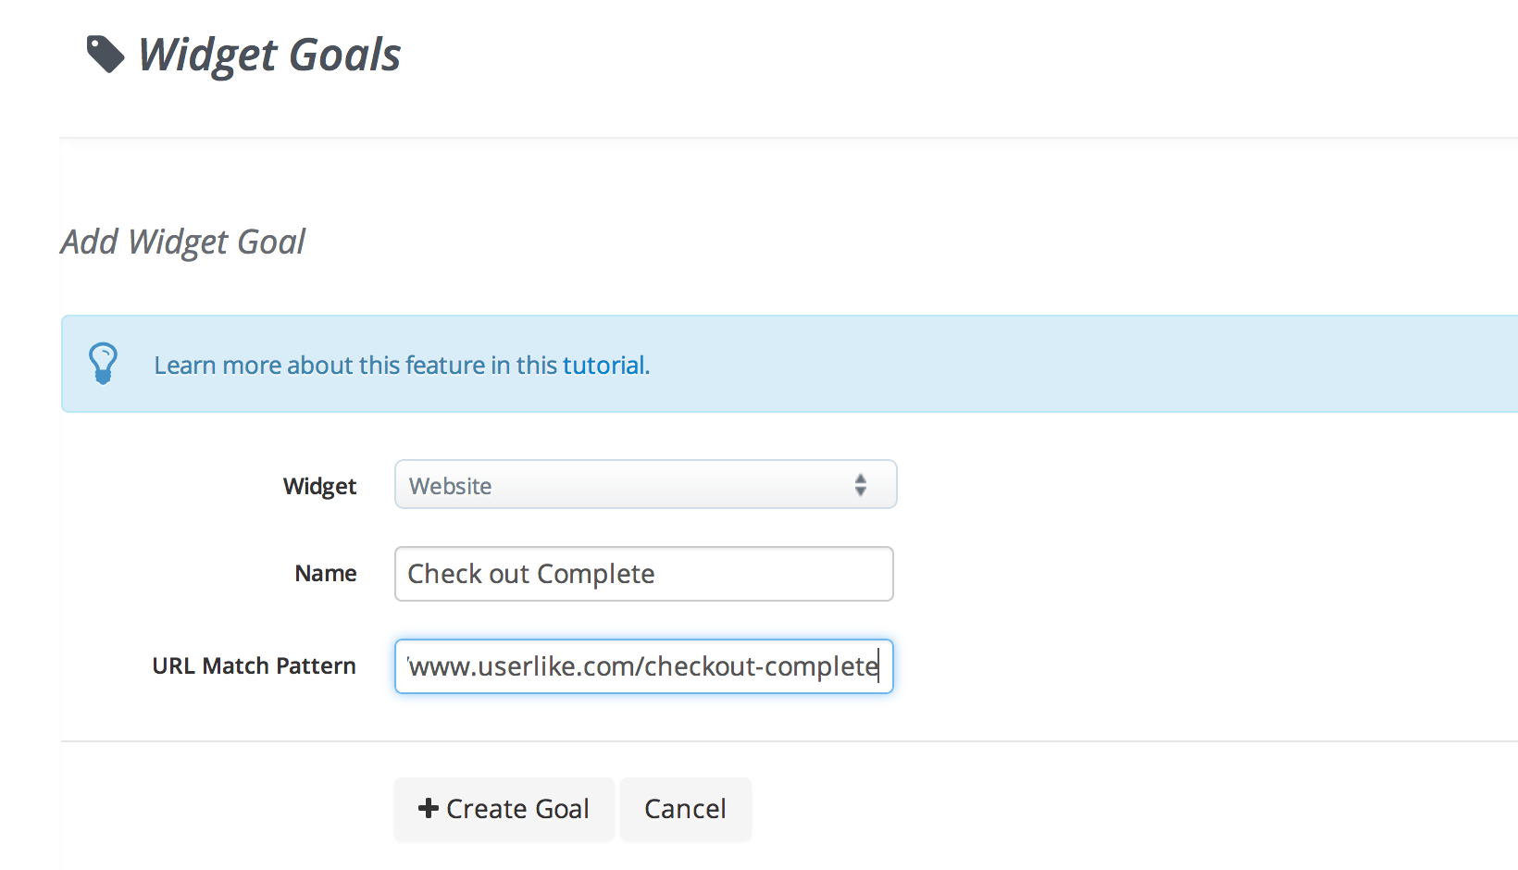The height and width of the screenshot is (870, 1518).
Task: Click the Name field label
Action: 326,574
